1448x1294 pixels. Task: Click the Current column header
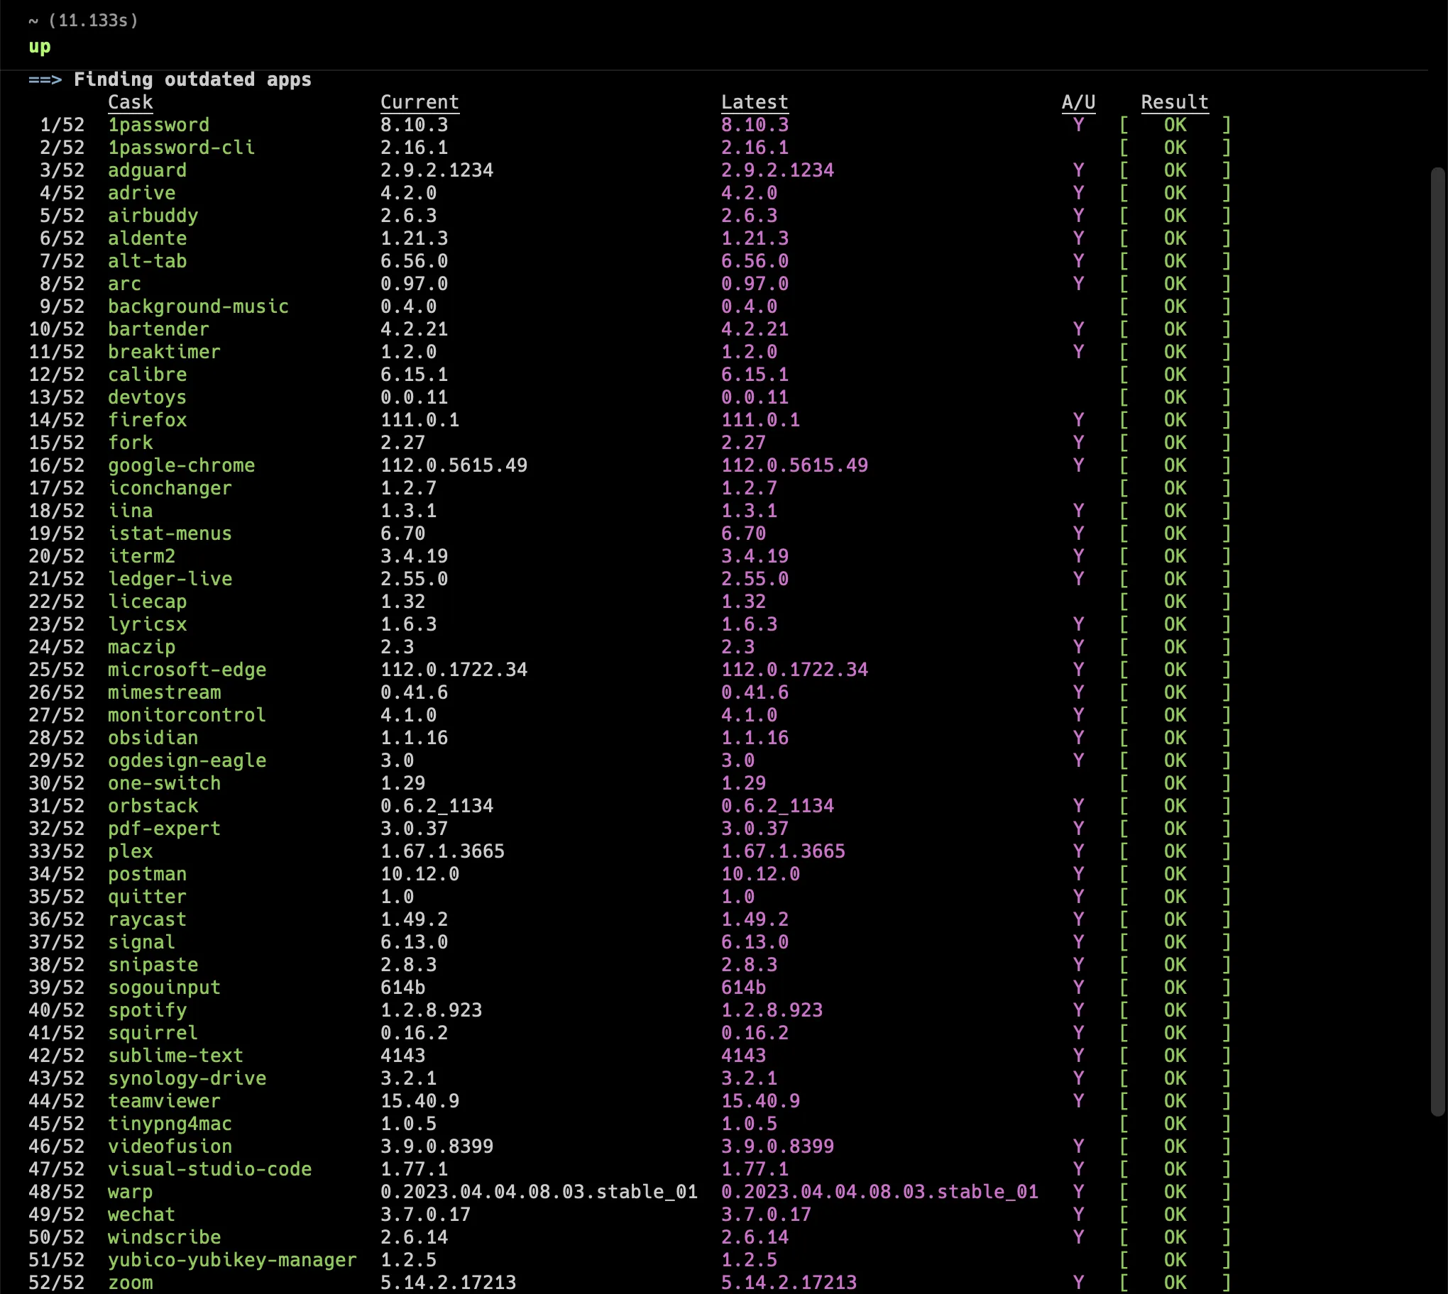pyautogui.click(x=419, y=102)
